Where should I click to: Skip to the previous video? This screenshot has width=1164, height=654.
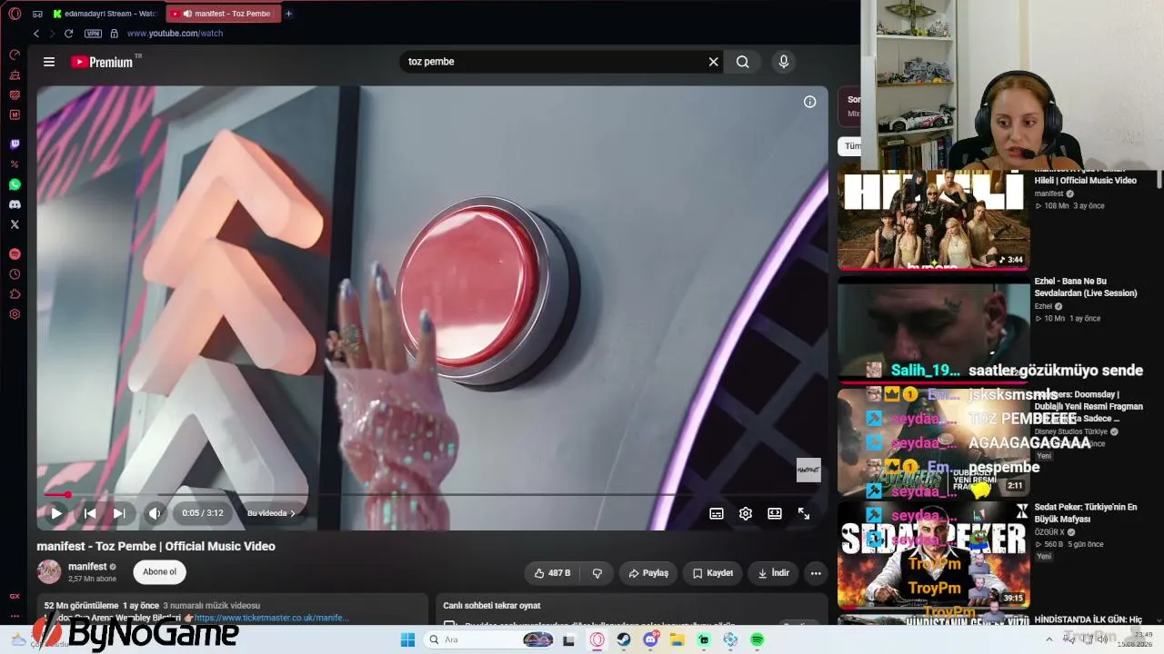tap(90, 513)
